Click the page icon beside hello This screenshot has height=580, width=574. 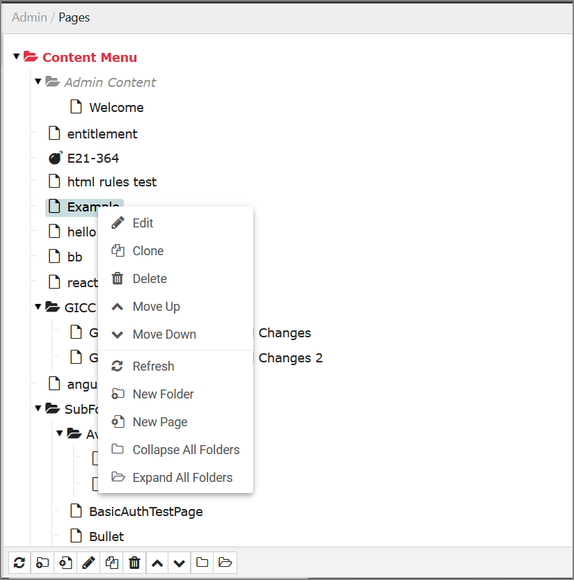[54, 231]
